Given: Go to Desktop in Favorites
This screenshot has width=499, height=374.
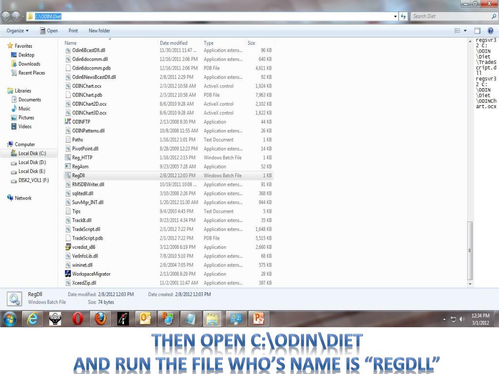Looking at the screenshot, I should tap(22, 55).
